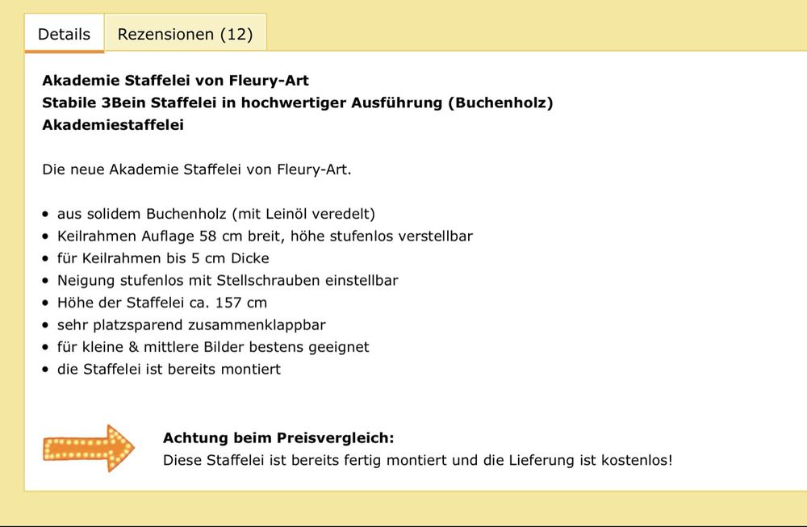Viewport: 807px width, 527px height.
Task: Click Höhe der Staffelei ca. 157 cm
Action: (x=162, y=303)
